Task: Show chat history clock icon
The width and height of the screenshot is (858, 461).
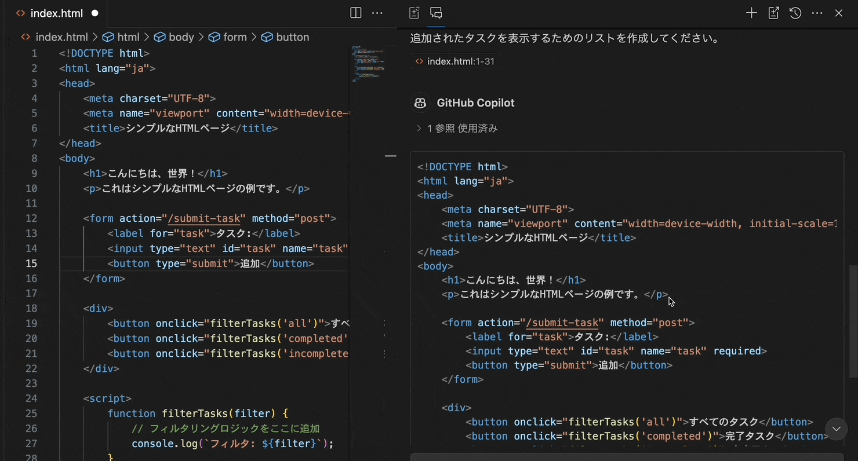Action: (x=795, y=13)
